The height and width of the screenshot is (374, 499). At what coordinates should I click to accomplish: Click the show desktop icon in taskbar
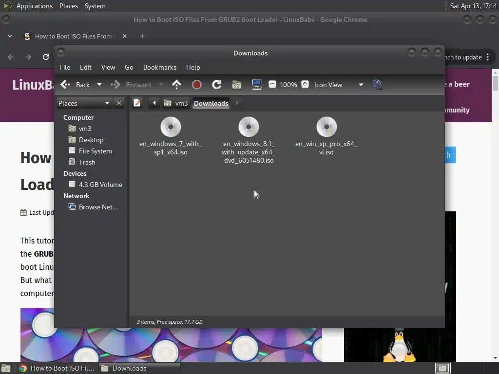[x=6, y=368]
